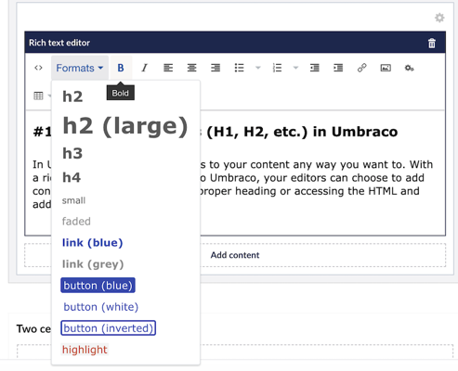This screenshot has height=371, width=458.
Task: Collapse the Formats dropdown
Action: tap(80, 68)
